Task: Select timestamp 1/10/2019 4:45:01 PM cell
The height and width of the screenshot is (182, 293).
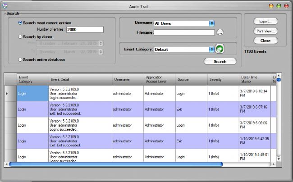Action: (255, 155)
